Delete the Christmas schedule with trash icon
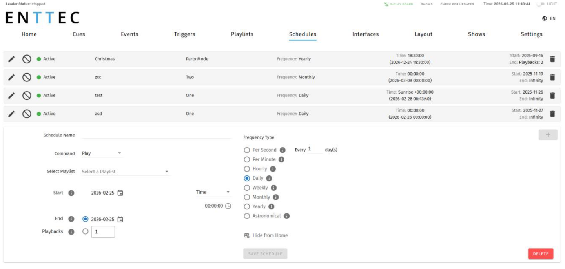The image size is (565, 269). click(552, 59)
